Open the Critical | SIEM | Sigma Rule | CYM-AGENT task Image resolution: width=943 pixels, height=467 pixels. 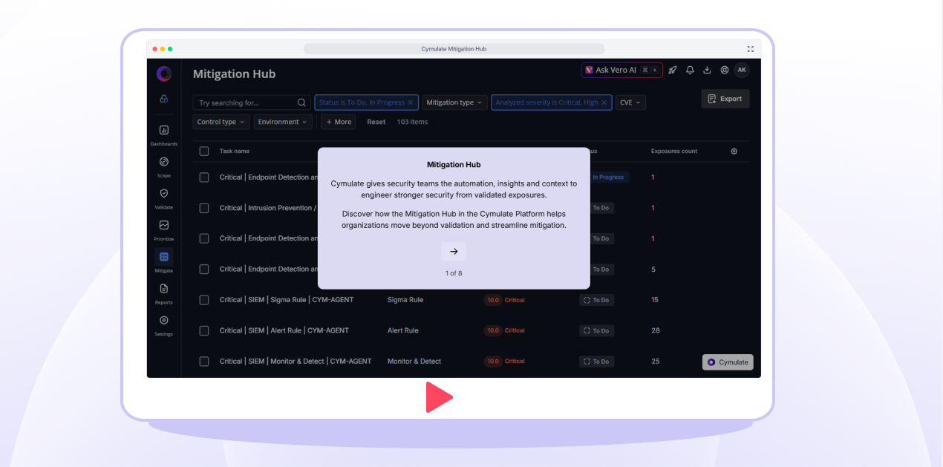tap(287, 300)
